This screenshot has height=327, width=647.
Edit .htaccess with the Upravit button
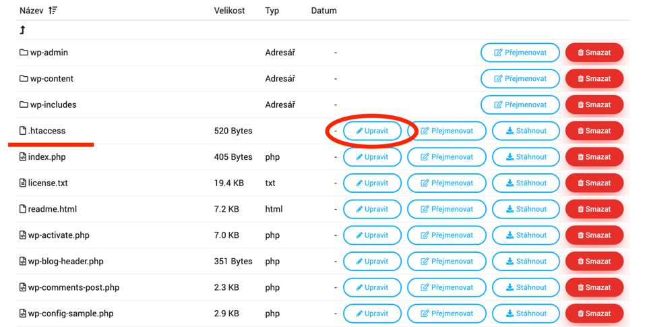click(372, 131)
